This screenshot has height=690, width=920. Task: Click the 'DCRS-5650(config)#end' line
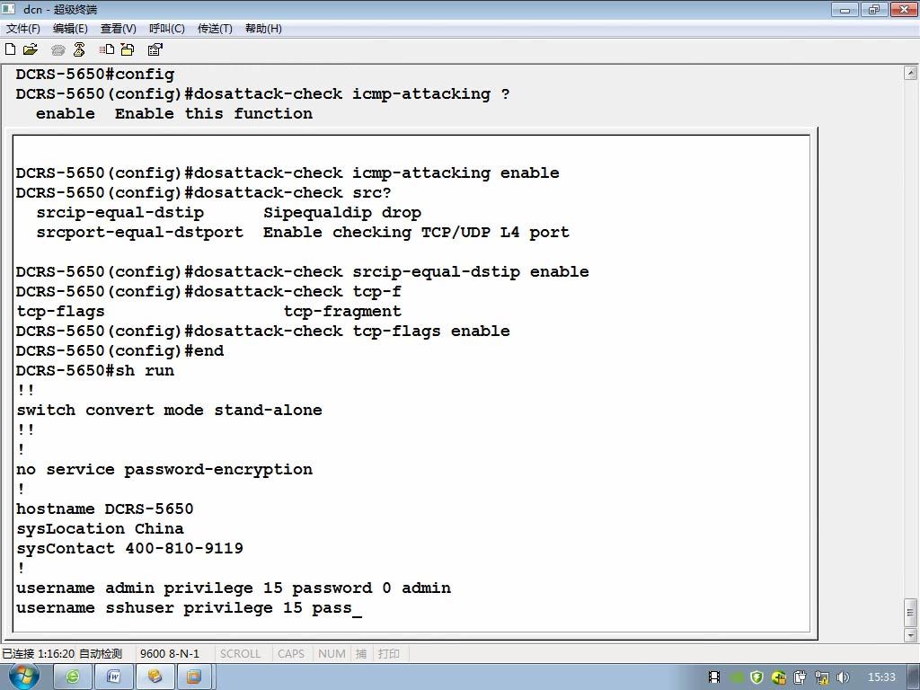[x=119, y=351]
